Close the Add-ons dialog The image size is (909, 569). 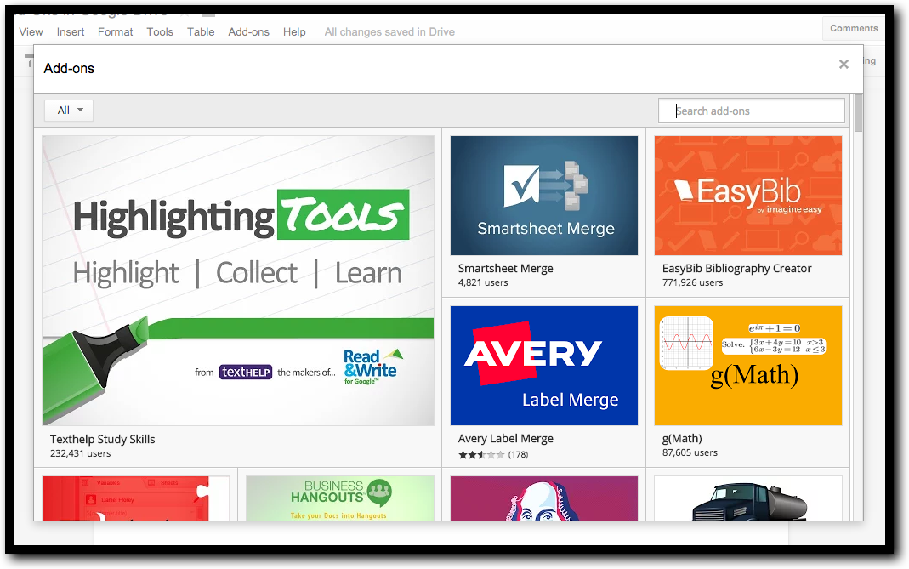844,65
